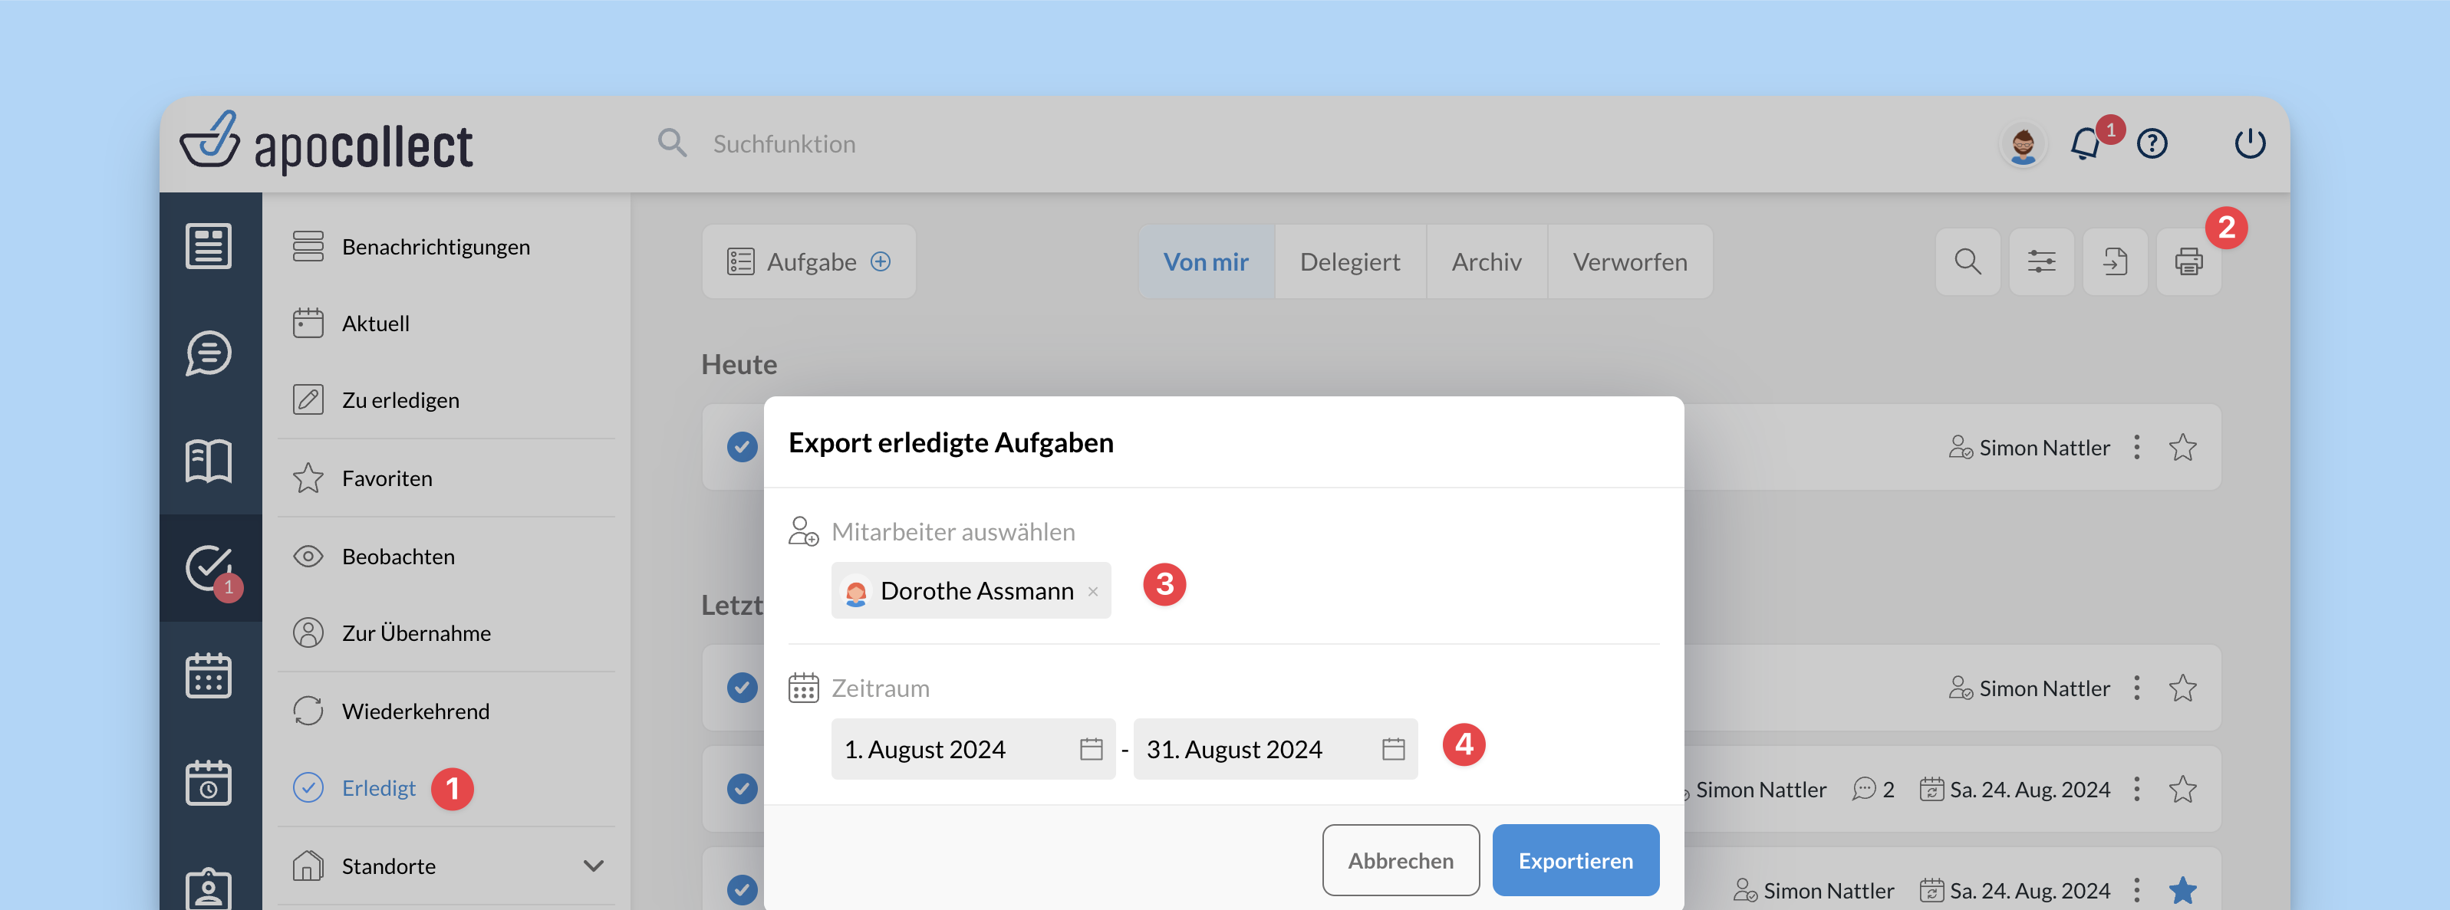2450x910 pixels.
Task: Unfavorite the filled blue star task
Action: (2183, 890)
